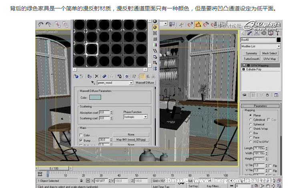
Task: Click the Maxwell Diffuse color swatch
Action: (x=95, y=97)
